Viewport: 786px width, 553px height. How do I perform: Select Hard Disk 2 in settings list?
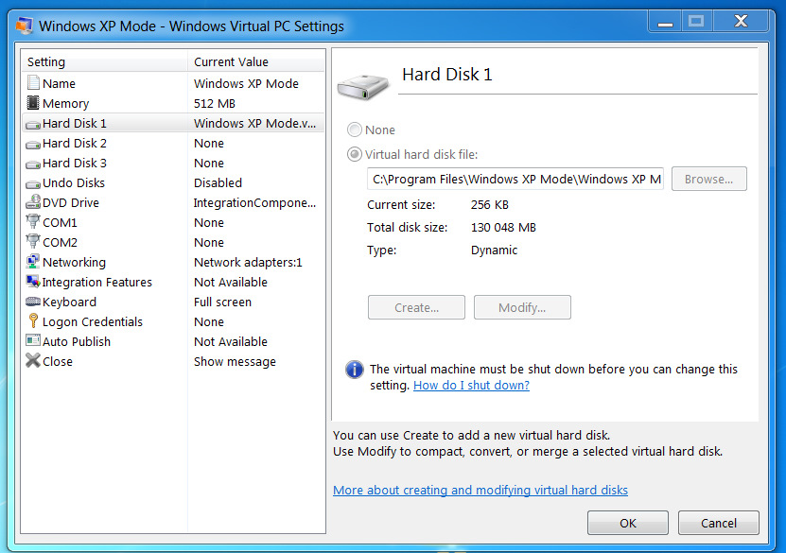(x=173, y=144)
